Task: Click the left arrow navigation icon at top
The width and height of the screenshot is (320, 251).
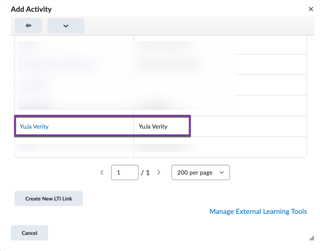Action: [x=28, y=25]
